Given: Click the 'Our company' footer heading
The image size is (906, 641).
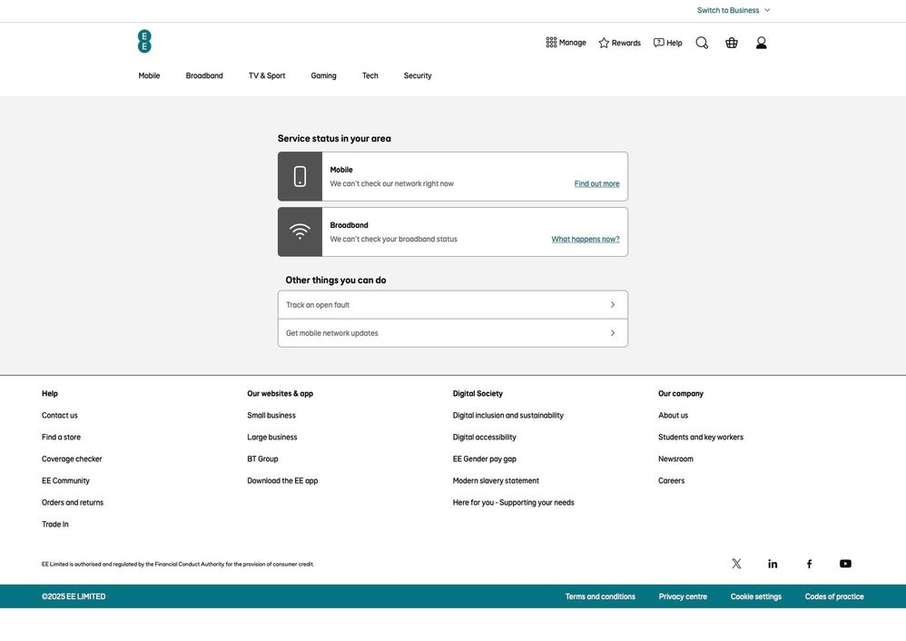Looking at the screenshot, I should pos(681,394).
